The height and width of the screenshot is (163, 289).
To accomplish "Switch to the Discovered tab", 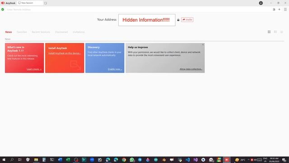I will click(x=61, y=32).
